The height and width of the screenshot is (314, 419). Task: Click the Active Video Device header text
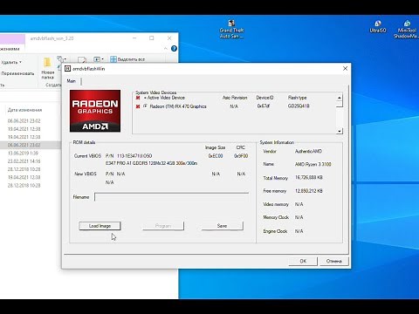(166, 98)
